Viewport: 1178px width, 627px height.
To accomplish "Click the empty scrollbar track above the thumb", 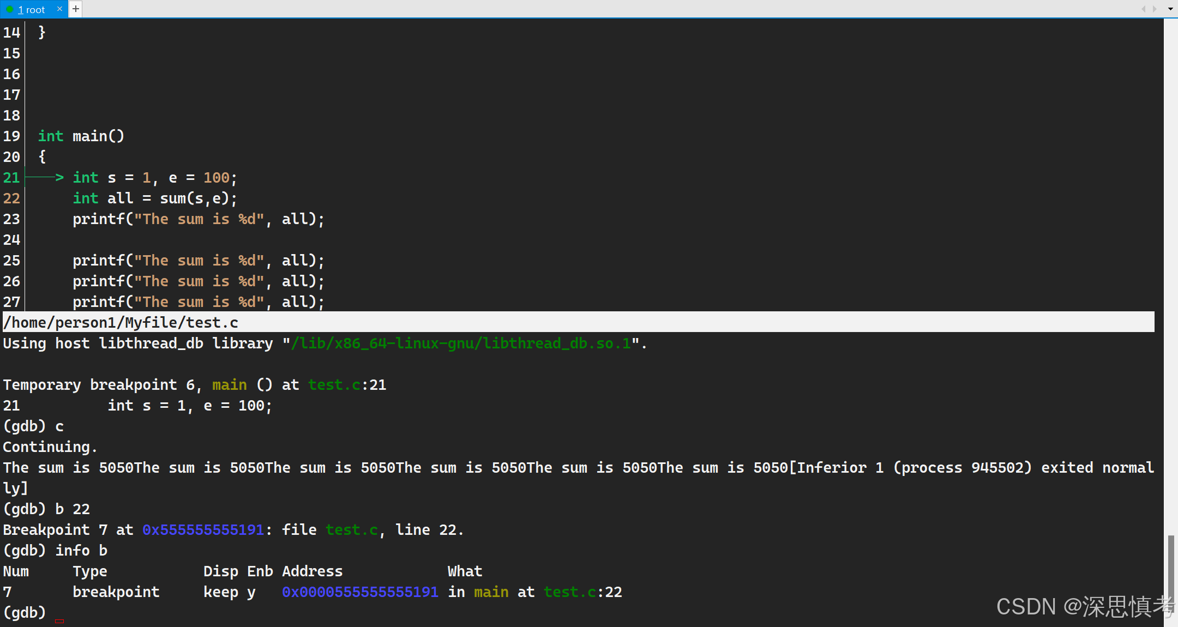I will (x=1170, y=273).
